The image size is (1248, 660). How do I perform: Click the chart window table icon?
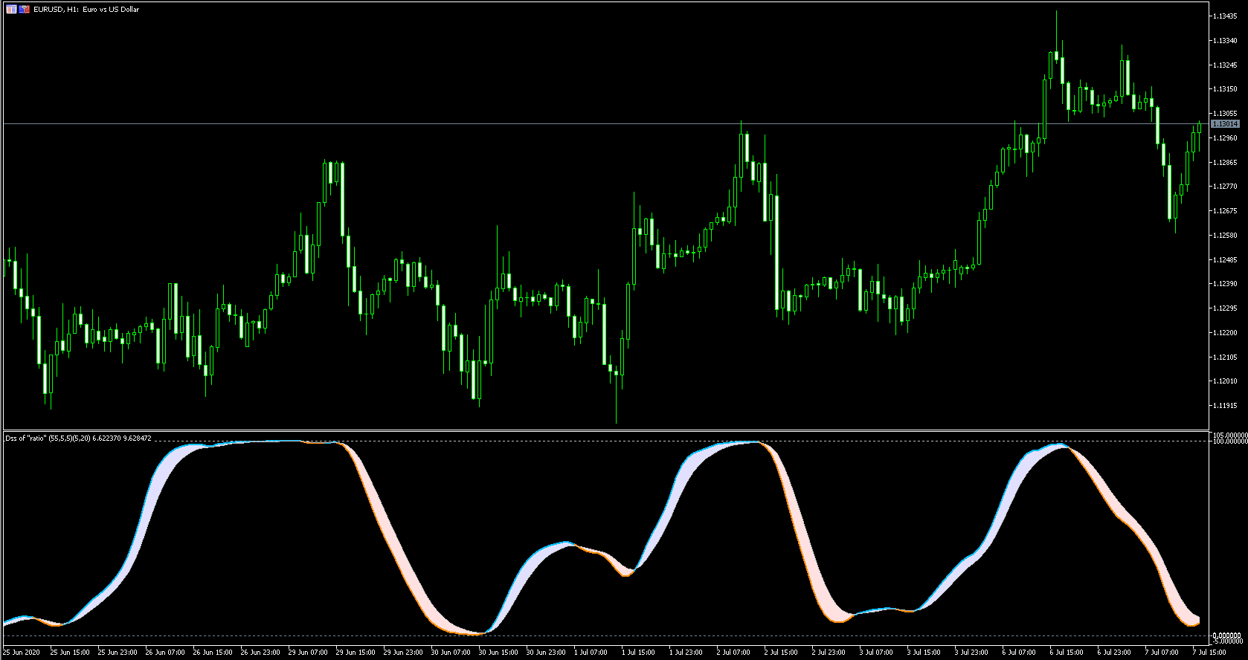11,10
